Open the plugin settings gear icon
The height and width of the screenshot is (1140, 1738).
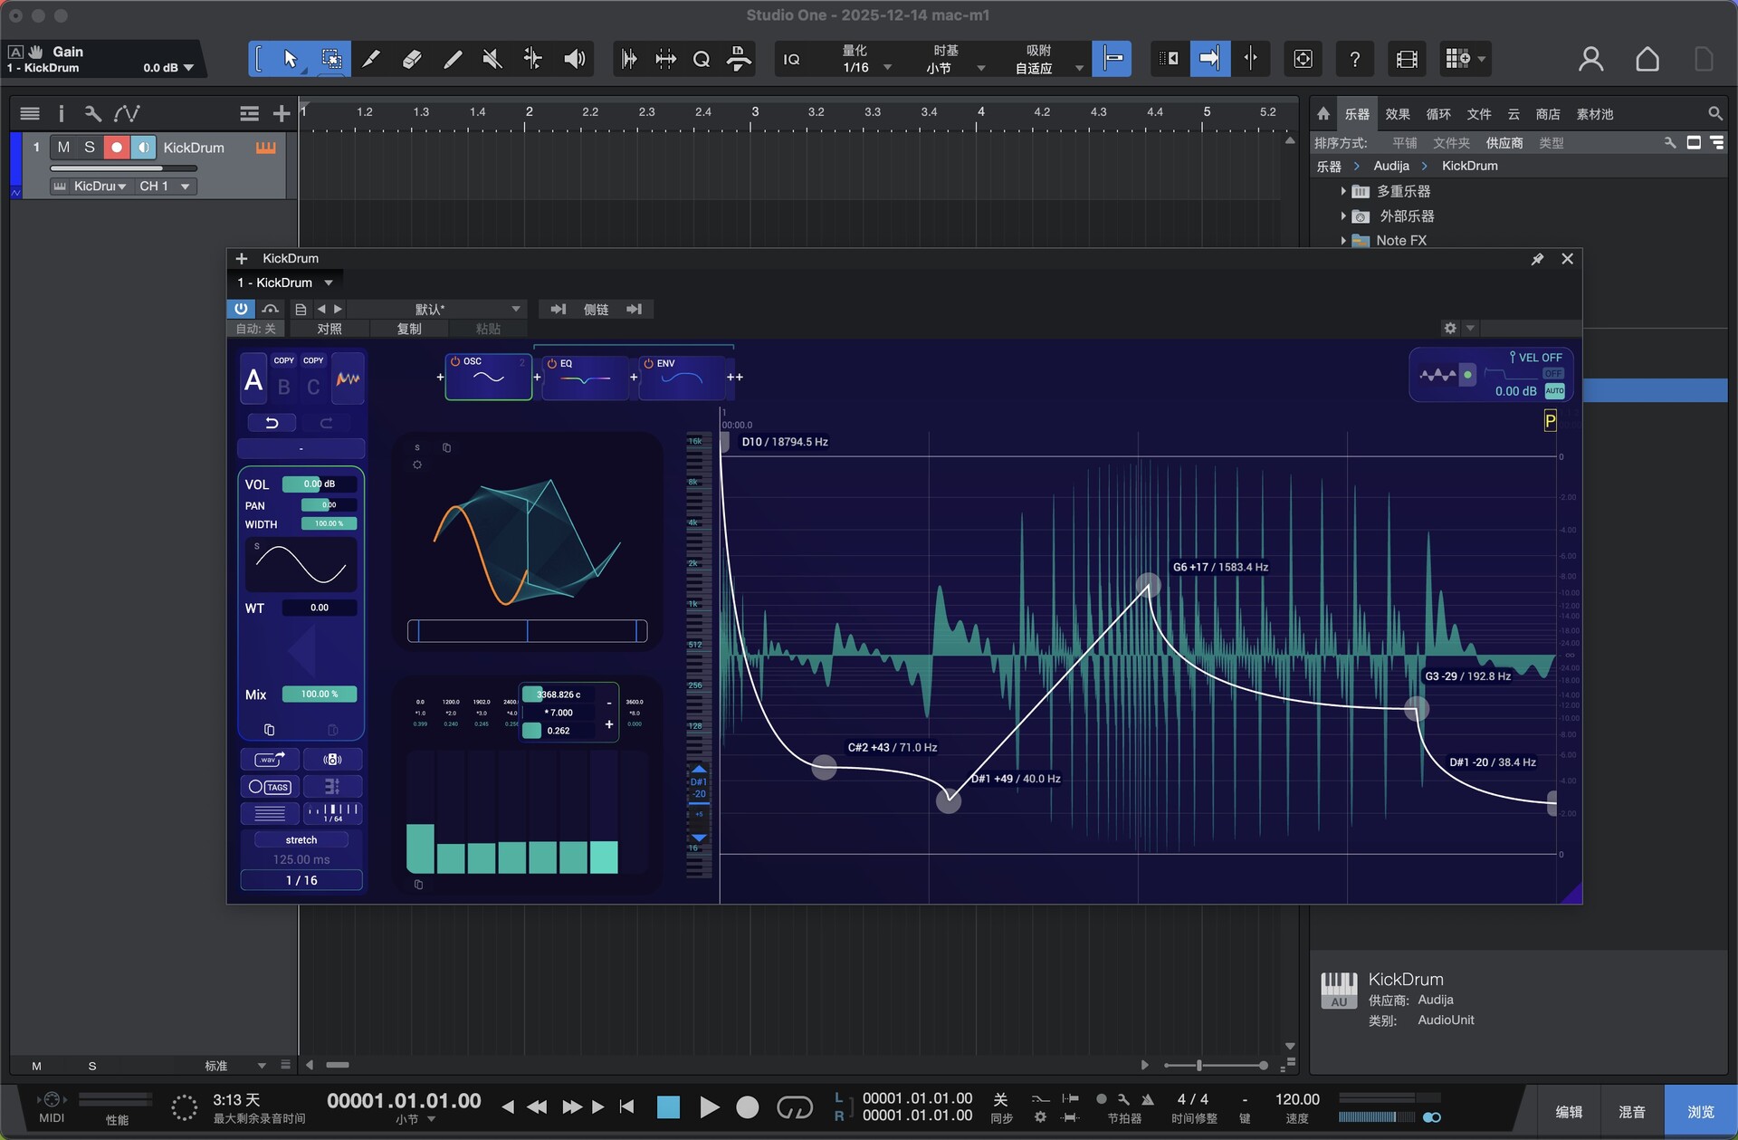click(1450, 328)
